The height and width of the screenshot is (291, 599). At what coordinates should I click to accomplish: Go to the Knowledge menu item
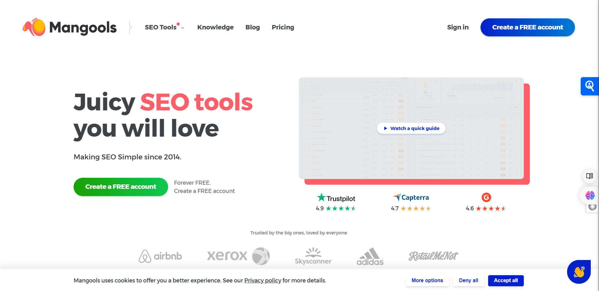(215, 27)
